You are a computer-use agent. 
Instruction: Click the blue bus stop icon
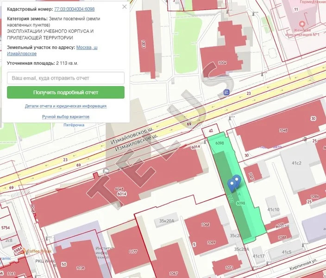tap(226, 92)
